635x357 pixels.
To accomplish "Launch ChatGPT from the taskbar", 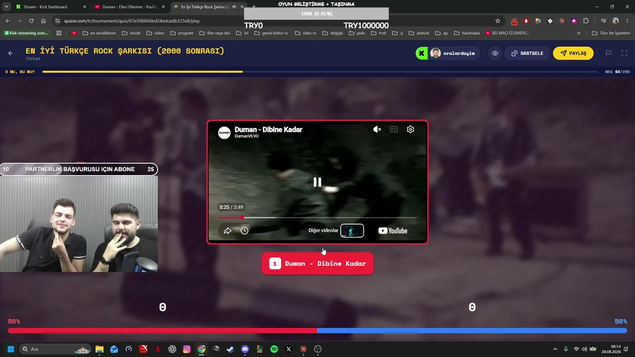I will (x=172, y=349).
